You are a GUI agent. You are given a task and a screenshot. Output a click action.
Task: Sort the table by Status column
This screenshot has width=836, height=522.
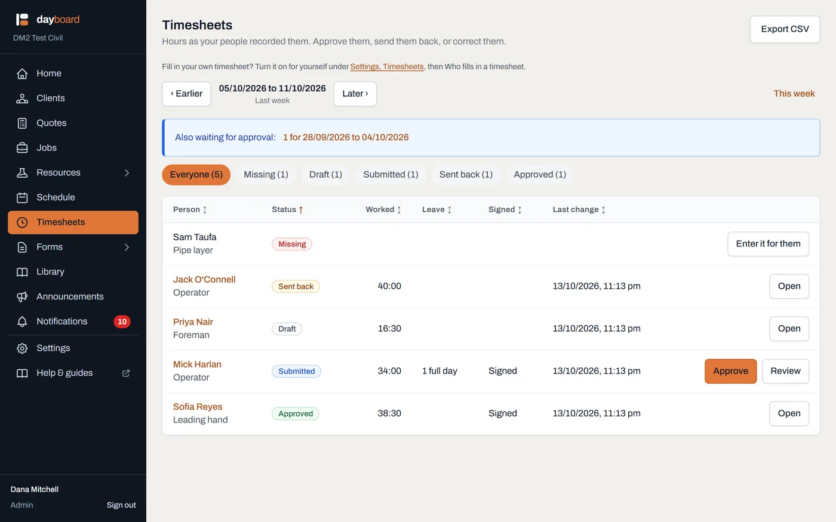(x=287, y=209)
